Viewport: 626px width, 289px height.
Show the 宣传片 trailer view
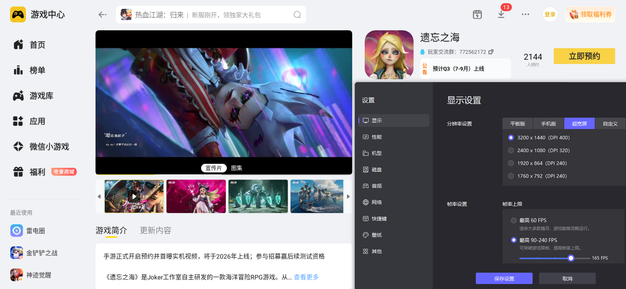213,168
